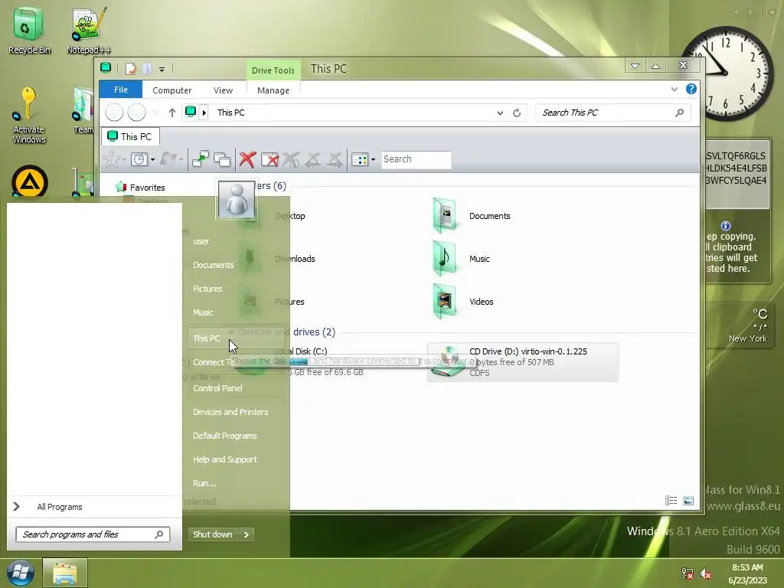The image size is (784, 588).
Task: Close the current tab with the red X
Action: pos(247,159)
